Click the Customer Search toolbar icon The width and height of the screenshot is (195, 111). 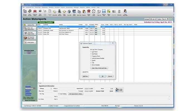(x=35, y=12)
